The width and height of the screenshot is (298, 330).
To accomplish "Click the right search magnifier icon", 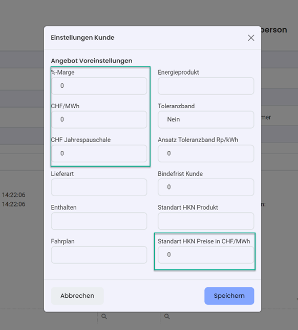I will (x=167, y=316).
